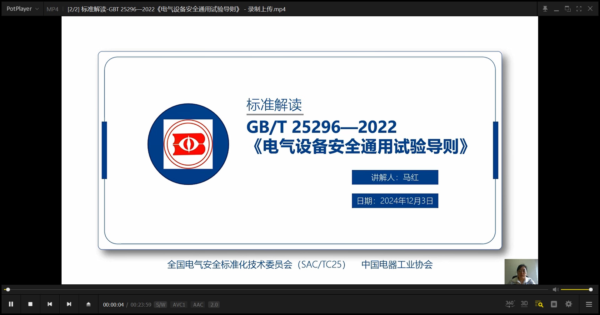Skip to the next file
This screenshot has width=600, height=315.
pyautogui.click(x=69, y=304)
